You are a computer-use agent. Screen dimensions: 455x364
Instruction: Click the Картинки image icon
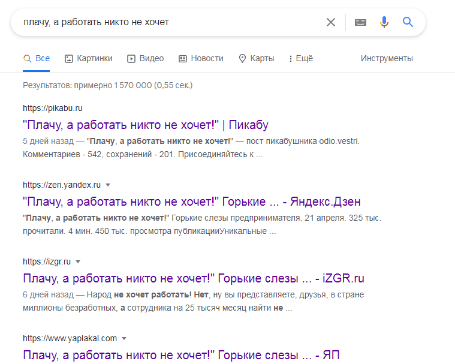pos(69,59)
